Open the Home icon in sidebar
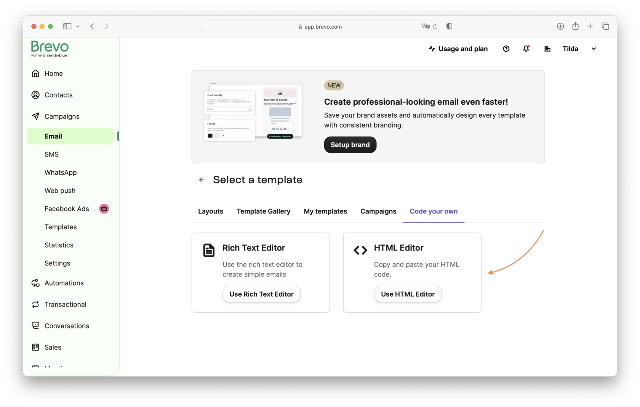Screen dimensions: 640x407 35,73
